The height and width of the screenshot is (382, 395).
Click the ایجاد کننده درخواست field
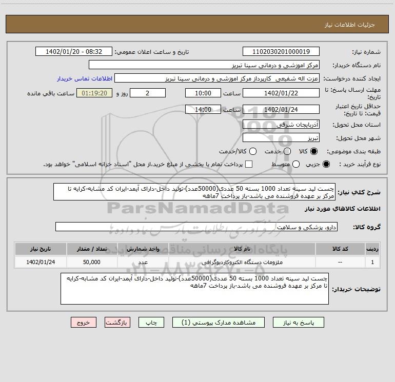(217, 78)
